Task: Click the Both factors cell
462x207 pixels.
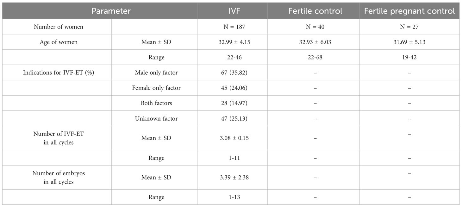Action: pos(156,103)
